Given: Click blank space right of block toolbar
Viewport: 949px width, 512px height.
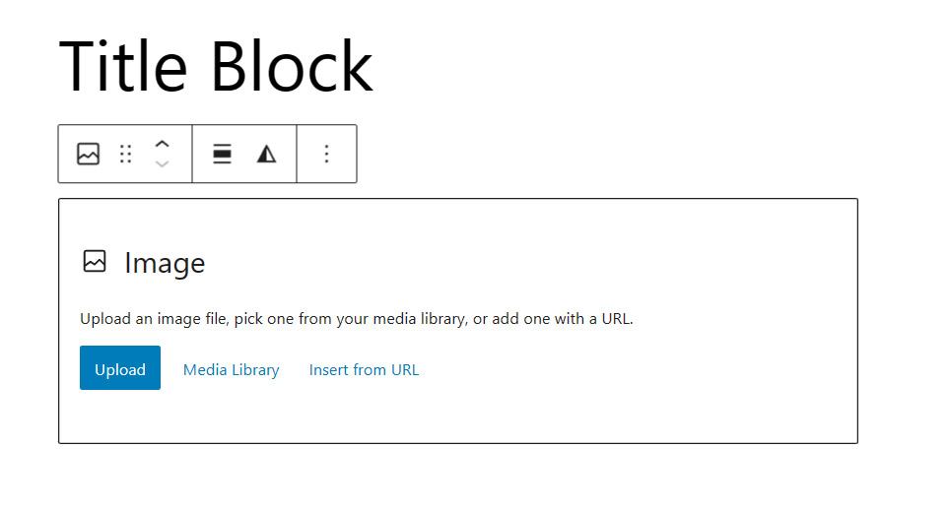Looking at the screenshot, I should pos(605,155).
